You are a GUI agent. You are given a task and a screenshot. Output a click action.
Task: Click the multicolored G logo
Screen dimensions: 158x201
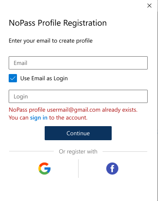[44, 168]
